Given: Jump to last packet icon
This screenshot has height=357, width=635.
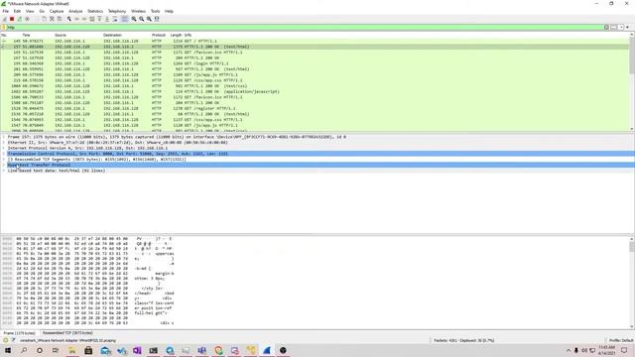Looking at the screenshot, I should pos(107,19).
